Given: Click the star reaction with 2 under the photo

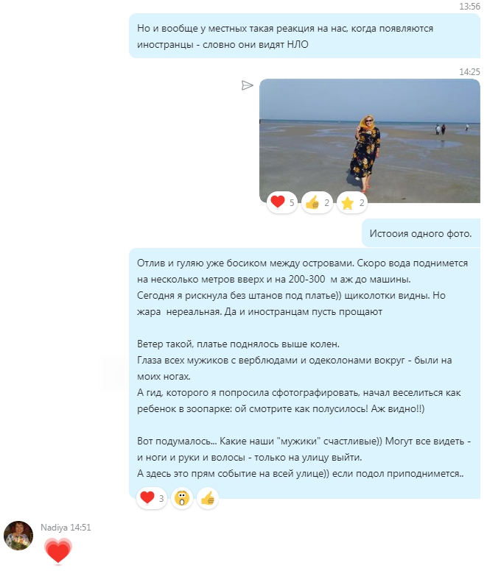Looking at the screenshot, I should coord(352,202).
